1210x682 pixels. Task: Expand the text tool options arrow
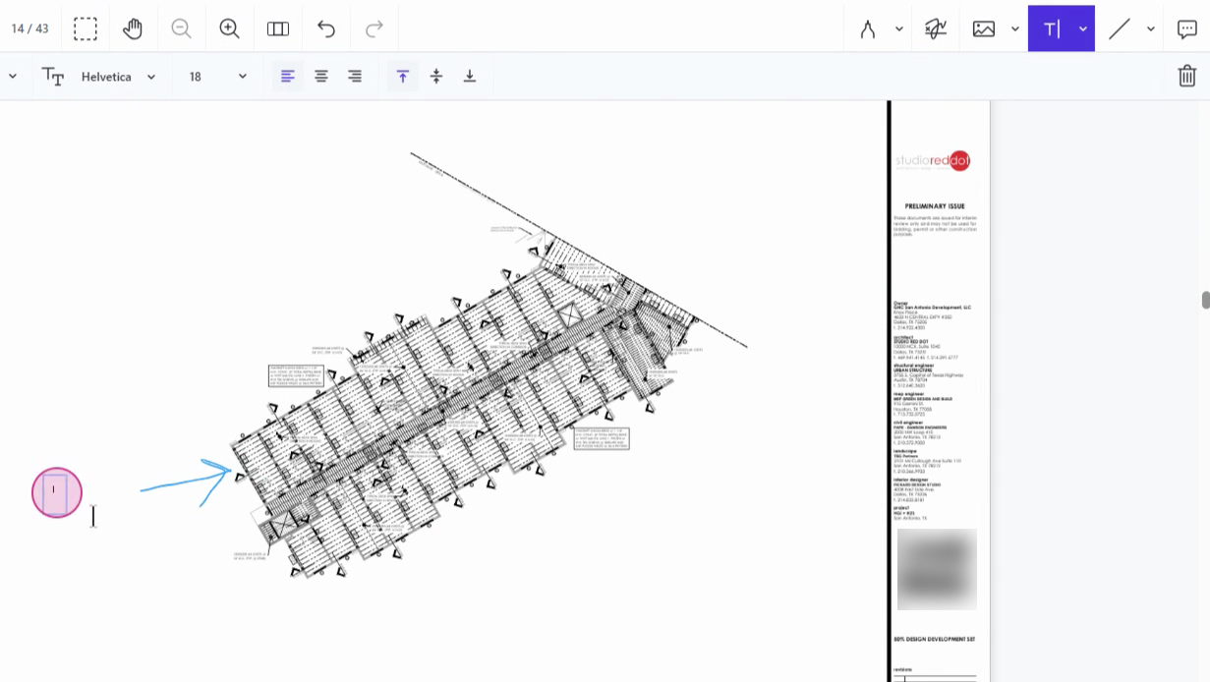coord(1083,29)
